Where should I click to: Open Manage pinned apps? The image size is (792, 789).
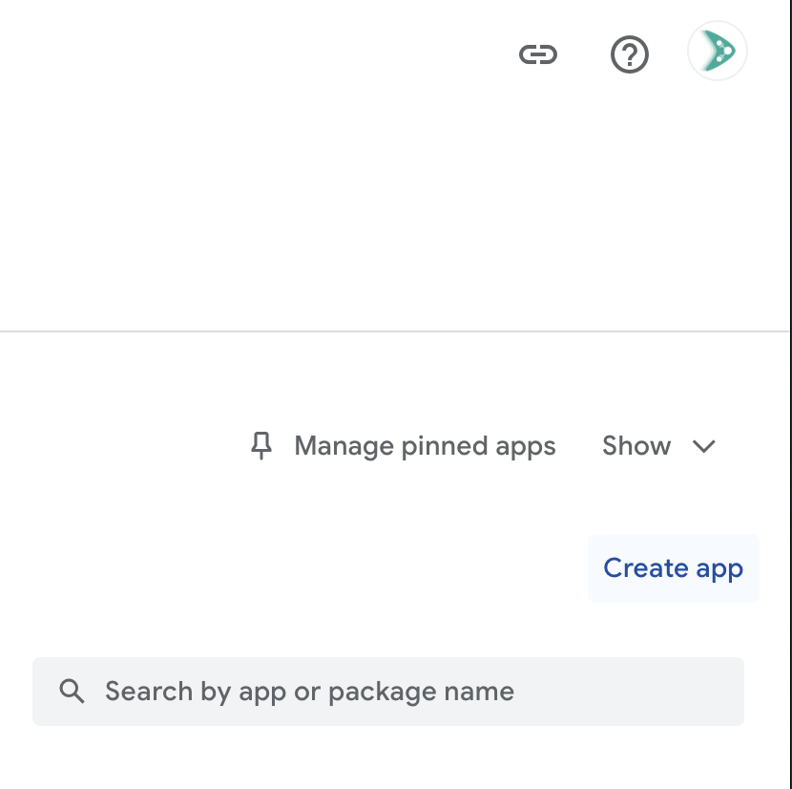pyautogui.click(x=424, y=446)
